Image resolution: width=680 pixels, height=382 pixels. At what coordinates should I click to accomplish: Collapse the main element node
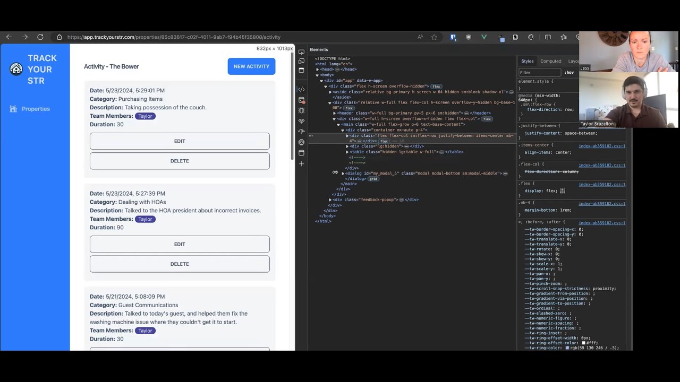pyautogui.click(x=338, y=125)
